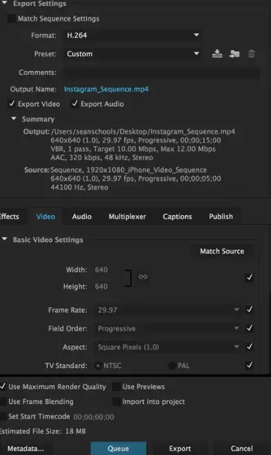This screenshot has height=455, width=271.
Task: Toggle the TV Standard match source checkbox
Action: (x=249, y=365)
